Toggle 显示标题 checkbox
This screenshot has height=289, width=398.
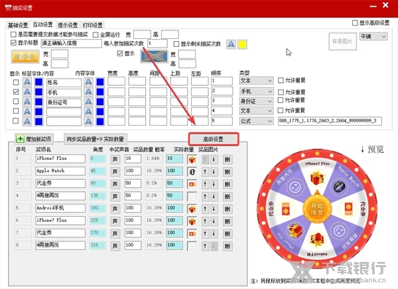point(13,43)
